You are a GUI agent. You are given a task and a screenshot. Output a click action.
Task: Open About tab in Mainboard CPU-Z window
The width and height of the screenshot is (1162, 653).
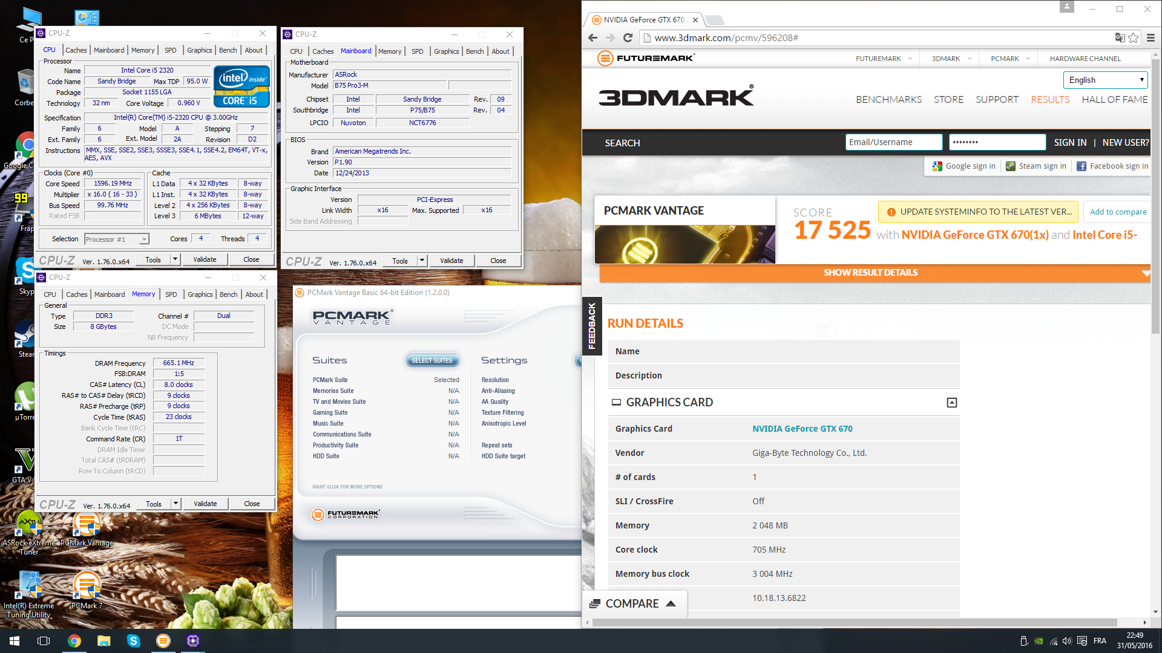click(501, 51)
